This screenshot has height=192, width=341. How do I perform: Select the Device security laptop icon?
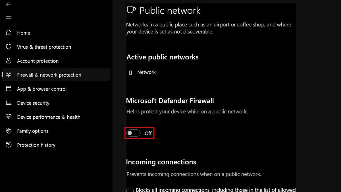click(9, 103)
